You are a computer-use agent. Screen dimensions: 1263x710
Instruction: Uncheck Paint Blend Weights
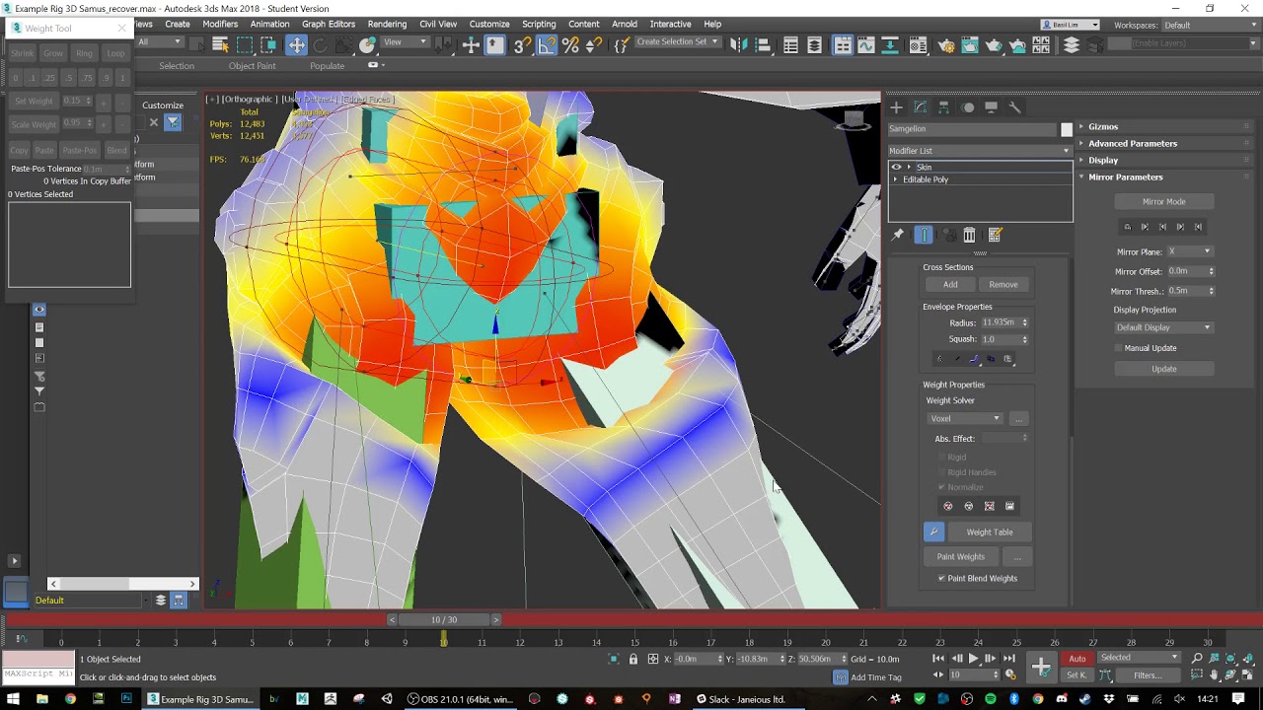941,578
